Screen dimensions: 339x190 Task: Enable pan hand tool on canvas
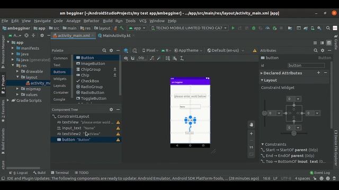point(251,125)
